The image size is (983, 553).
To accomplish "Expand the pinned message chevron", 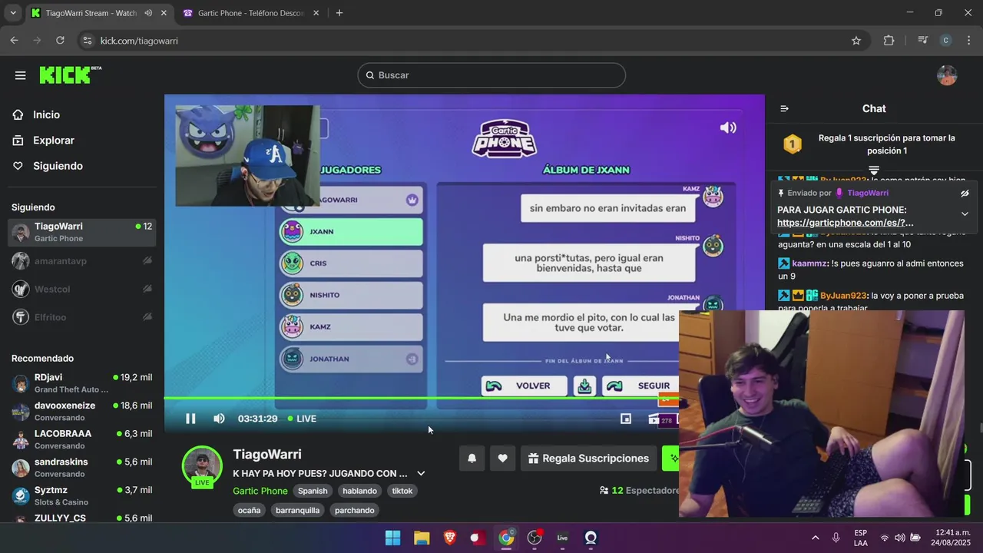I will (x=965, y=214).
